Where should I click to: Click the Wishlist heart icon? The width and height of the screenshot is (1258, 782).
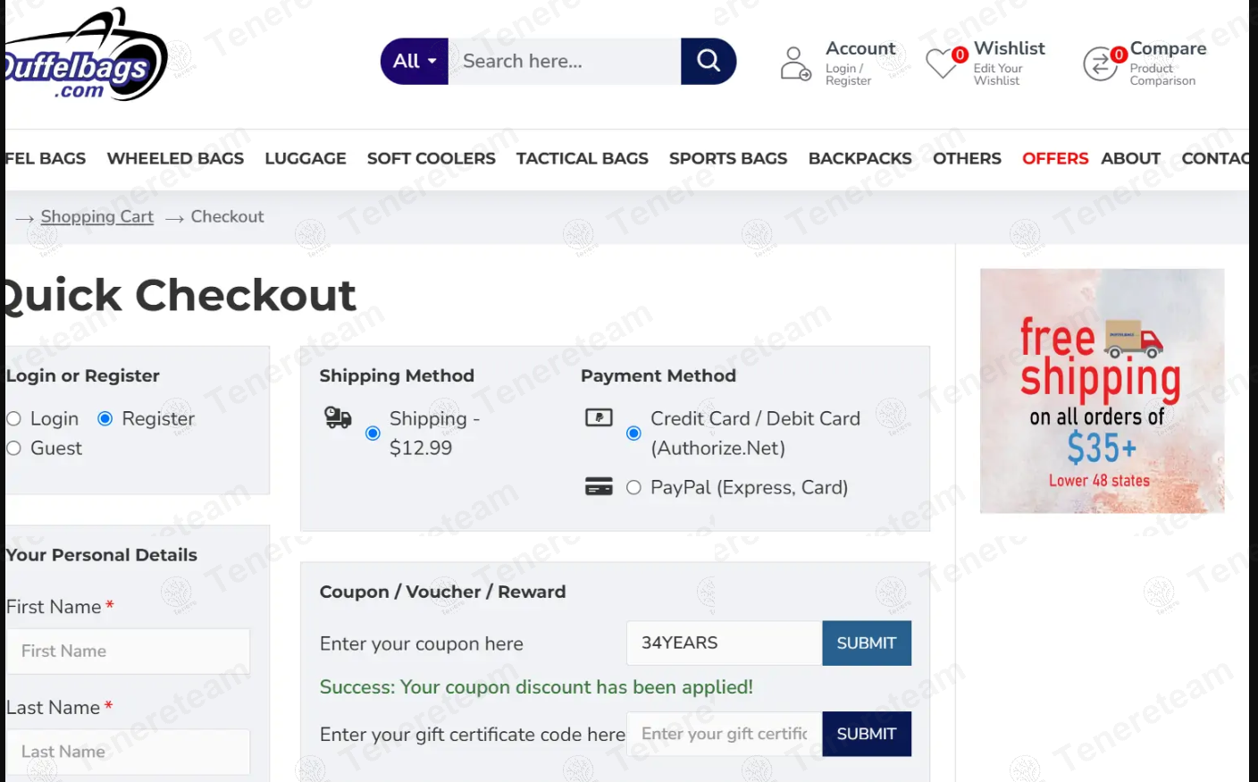pyautogui.click(x=942, y=63)
